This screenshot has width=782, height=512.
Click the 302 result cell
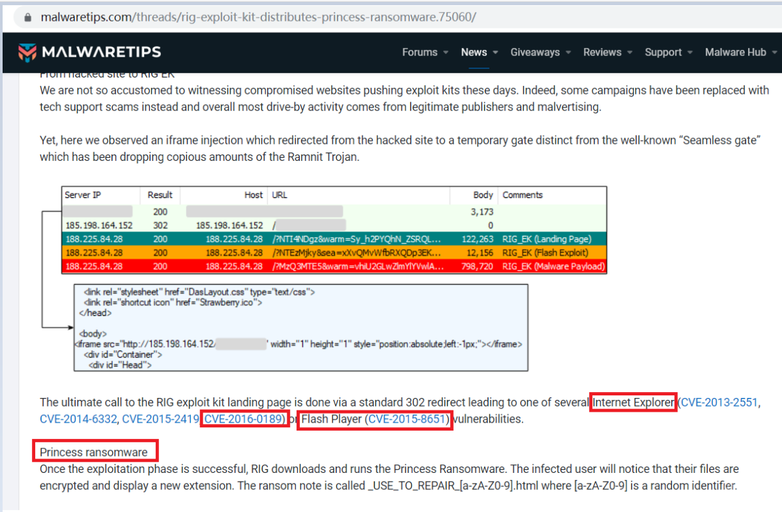pyautogui.click(x=160, y=225)
